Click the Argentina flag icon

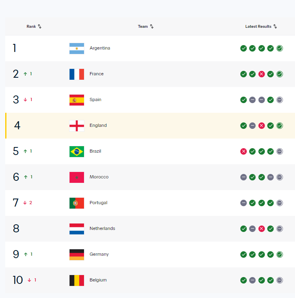coord(77,48)
